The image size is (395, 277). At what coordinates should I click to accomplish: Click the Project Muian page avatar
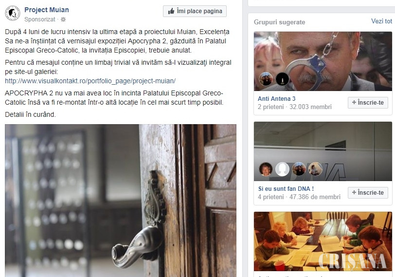(x=12, y=13)
